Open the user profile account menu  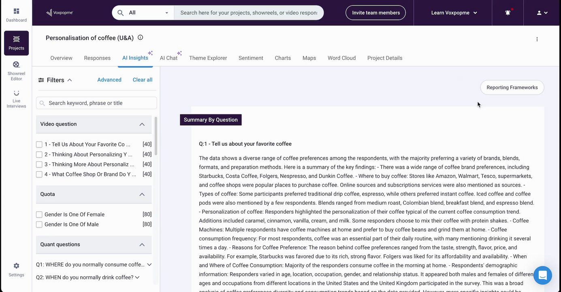point(542,13)
